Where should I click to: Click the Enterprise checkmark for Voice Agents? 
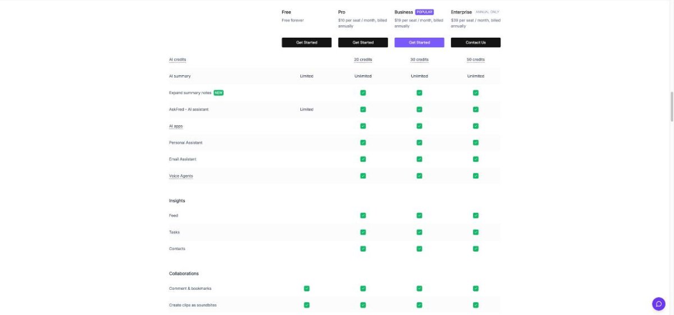475,176
